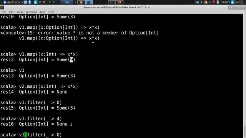Open the Applications menu in top panel
This screenshot has width=246, height=138.
[13, 2]
